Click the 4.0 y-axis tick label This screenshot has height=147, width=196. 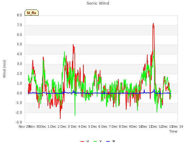[19, 54]
